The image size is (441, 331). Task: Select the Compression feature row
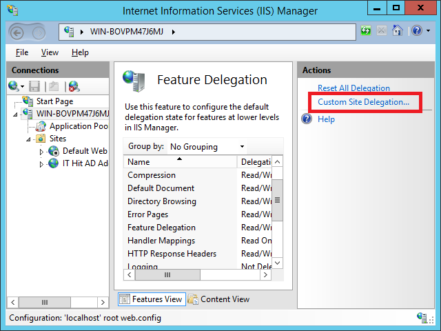click(198, 175)
